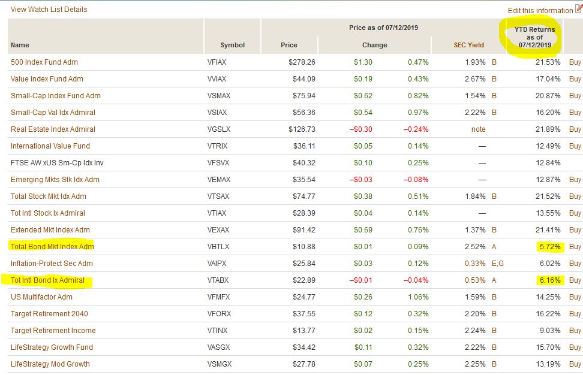Click the Price as of 07/12/2019 header
583x375 pixels.
[x=383, y=28]
